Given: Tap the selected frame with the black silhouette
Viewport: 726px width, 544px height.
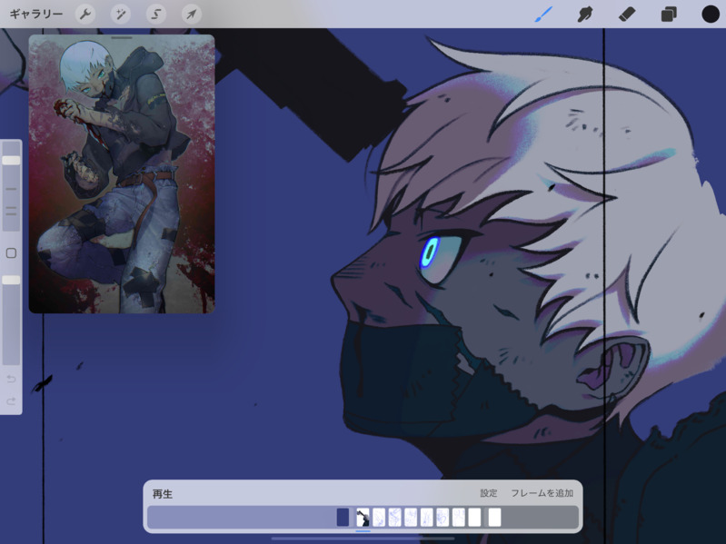Looking at the screenshot, I should [x=363, y=517].
